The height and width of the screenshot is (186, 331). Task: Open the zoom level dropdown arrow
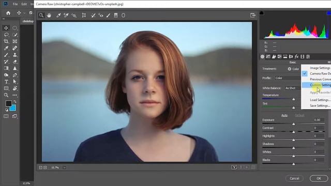[64, 167]
